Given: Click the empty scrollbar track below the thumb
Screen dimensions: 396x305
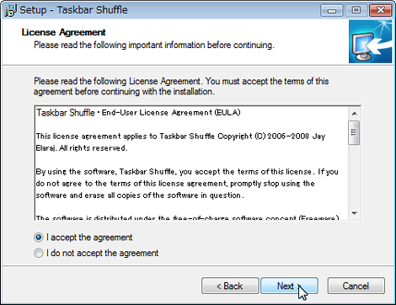Looking at the screenshot, I should [x=354, y=175].
